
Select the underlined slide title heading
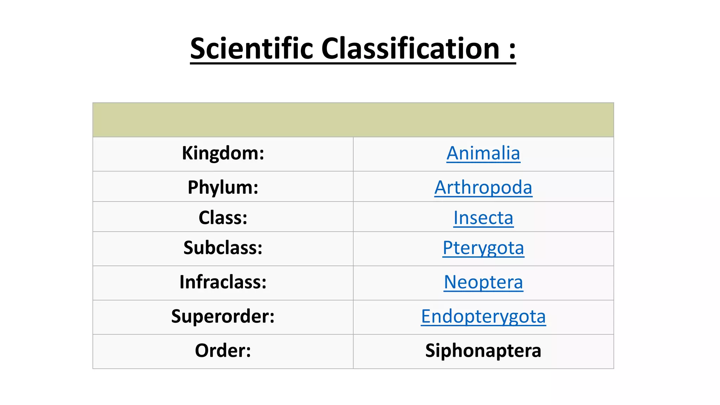click(353, 49)
